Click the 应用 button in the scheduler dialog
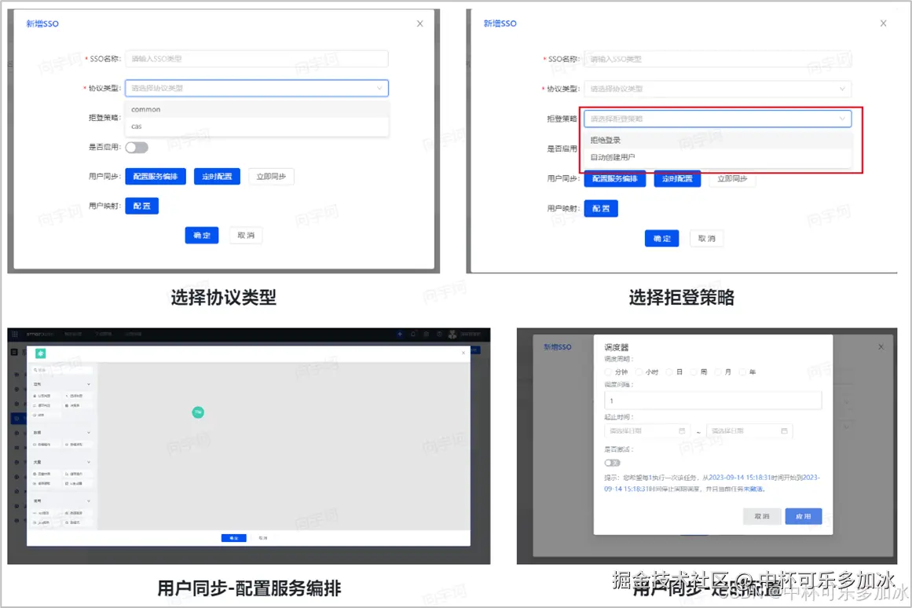Screen dimensions: 912x608 [x=803, y=515]
